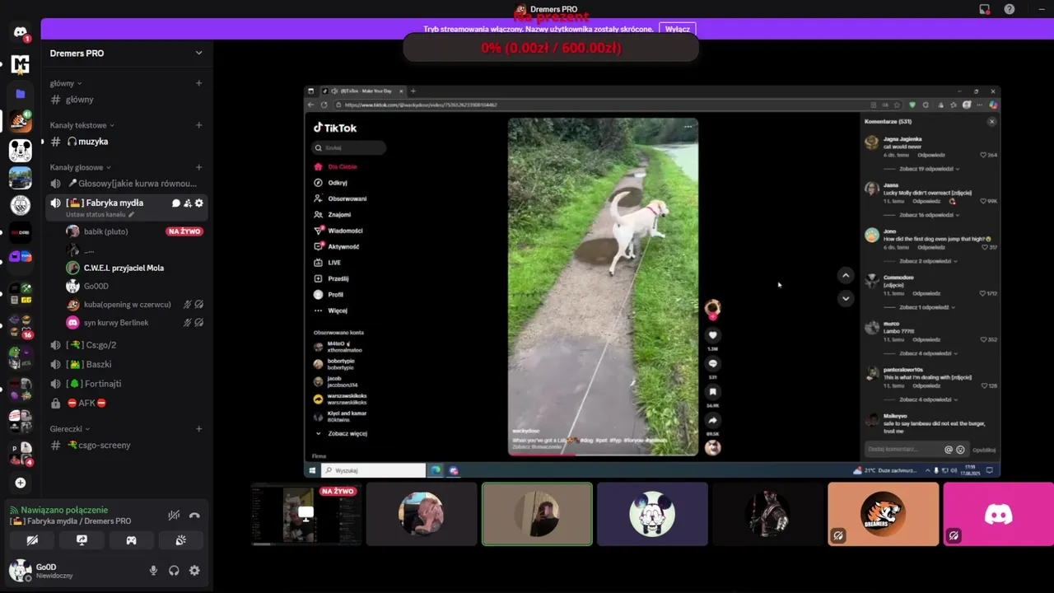This screenshot has height=593, width=1054.
Task: Open the Dremers PRO server menu
Action: [126, 53]
